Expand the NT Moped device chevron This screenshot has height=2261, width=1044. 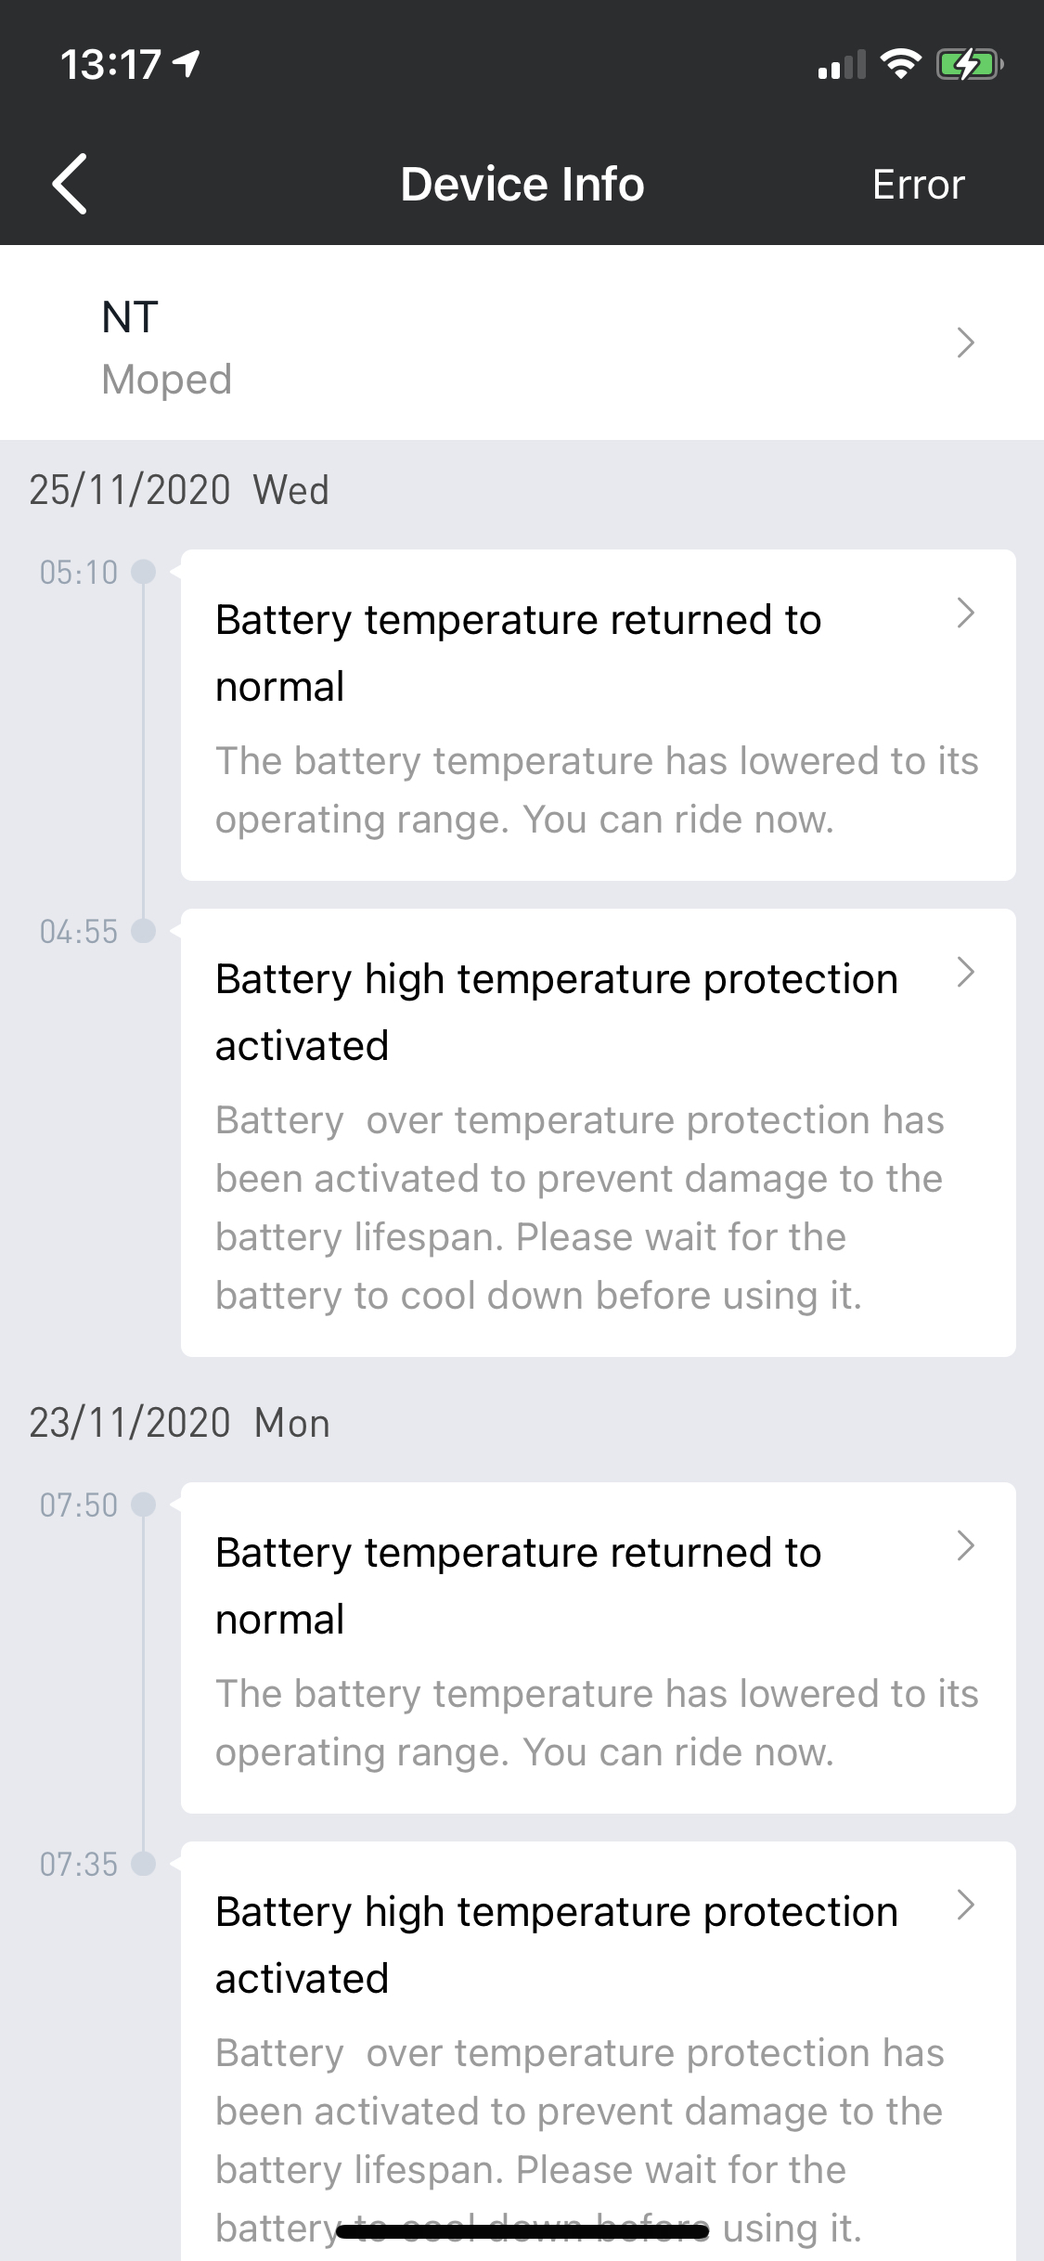(965, 342)
